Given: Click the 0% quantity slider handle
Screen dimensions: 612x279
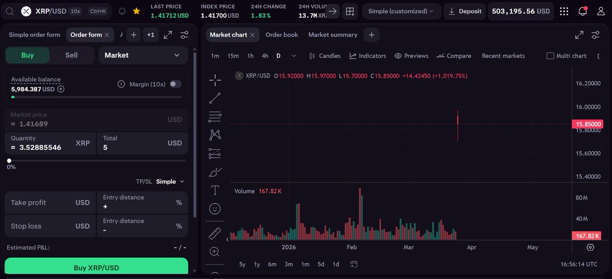Looking at the screenshot, I should coord(9,160).
